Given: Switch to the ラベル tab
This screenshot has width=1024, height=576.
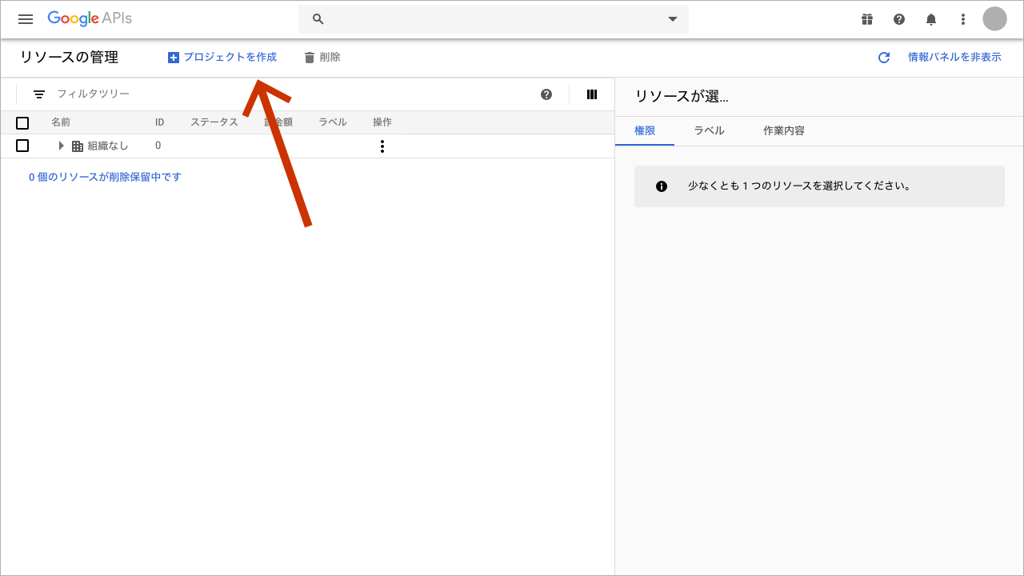Looking at the screenshot, I should coord(709,130).
